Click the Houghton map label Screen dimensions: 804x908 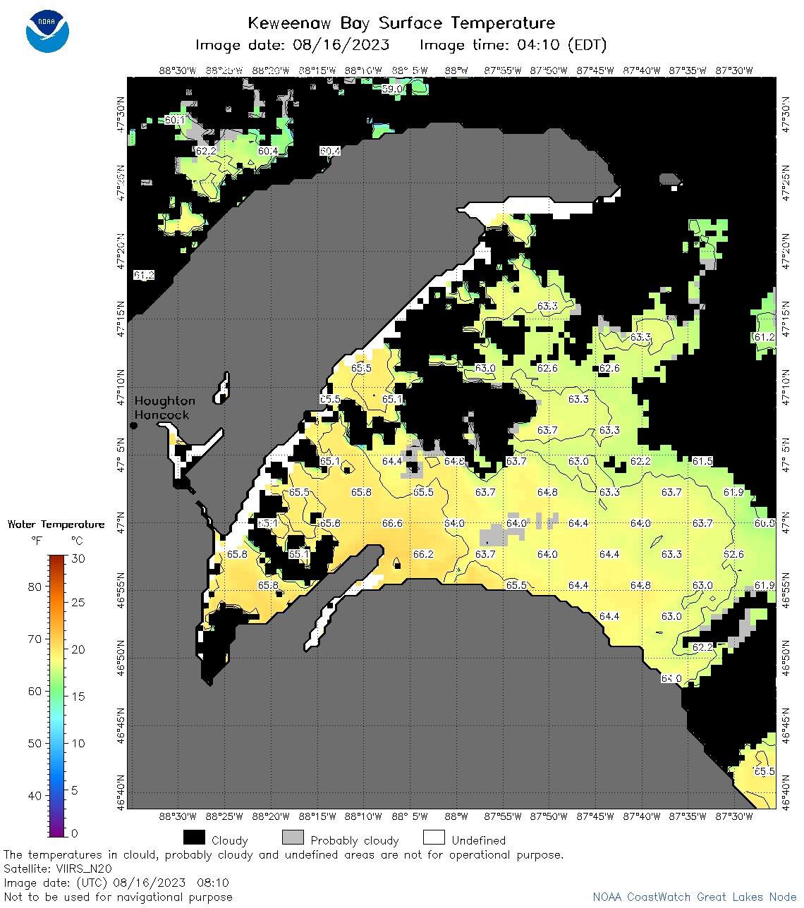pos(165,400)
